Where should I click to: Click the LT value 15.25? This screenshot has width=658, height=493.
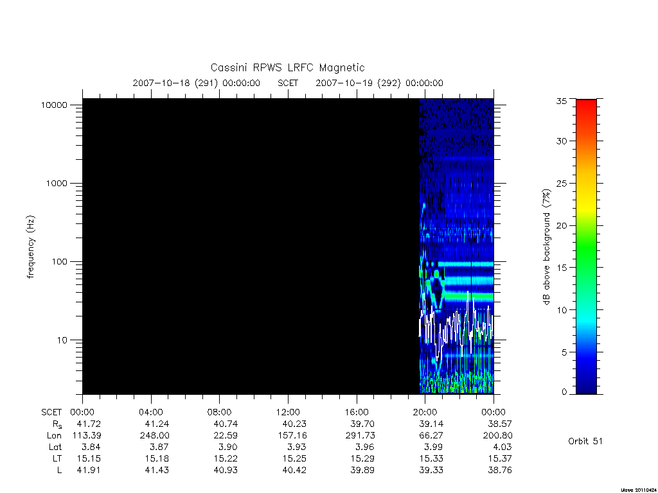tap(294, 458)
